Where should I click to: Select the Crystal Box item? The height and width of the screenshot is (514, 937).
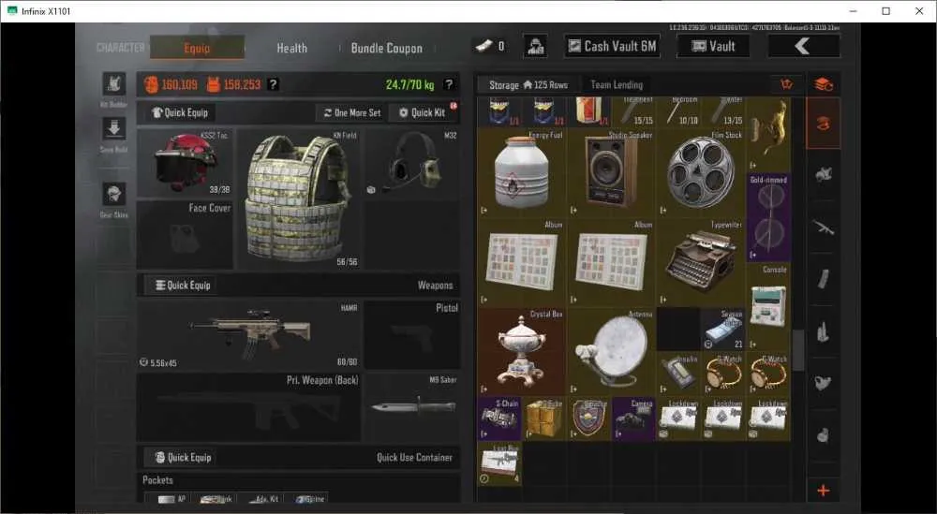pos(521,352)
